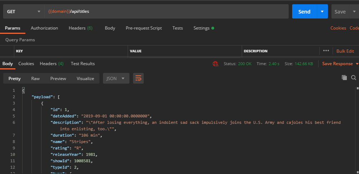This screenshot has width=359, height=174.
Task: Open the Save Response dropdown
Action: [x=340, y=64]
